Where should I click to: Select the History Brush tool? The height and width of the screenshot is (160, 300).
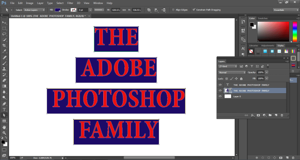coord(4,75)
